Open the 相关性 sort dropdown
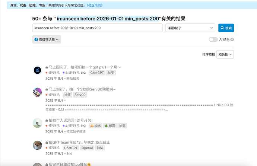 tap(225, 54)
